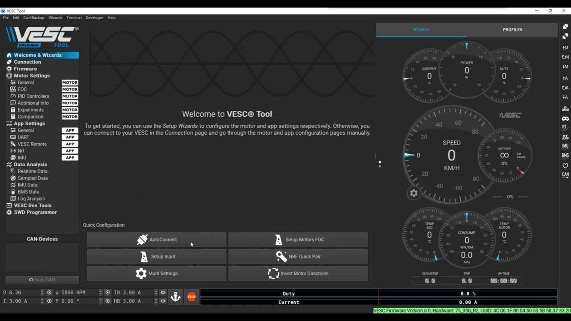This screenshot has height=321, width=571.
Task: Toggle the heart alive-commands icon
Action: (x=565, y=165)
